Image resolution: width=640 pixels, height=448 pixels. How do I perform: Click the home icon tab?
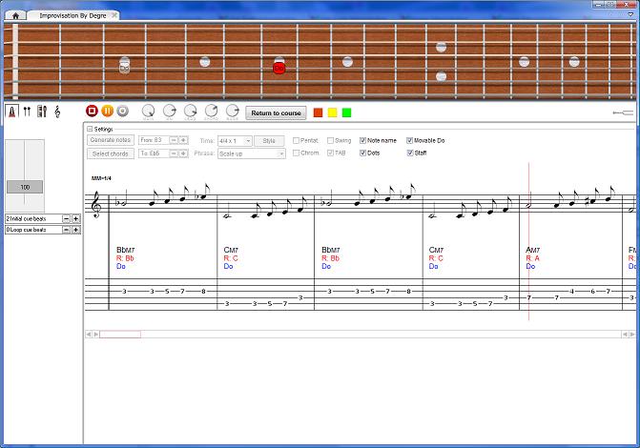pyautogui.click(x=16, y=16)
